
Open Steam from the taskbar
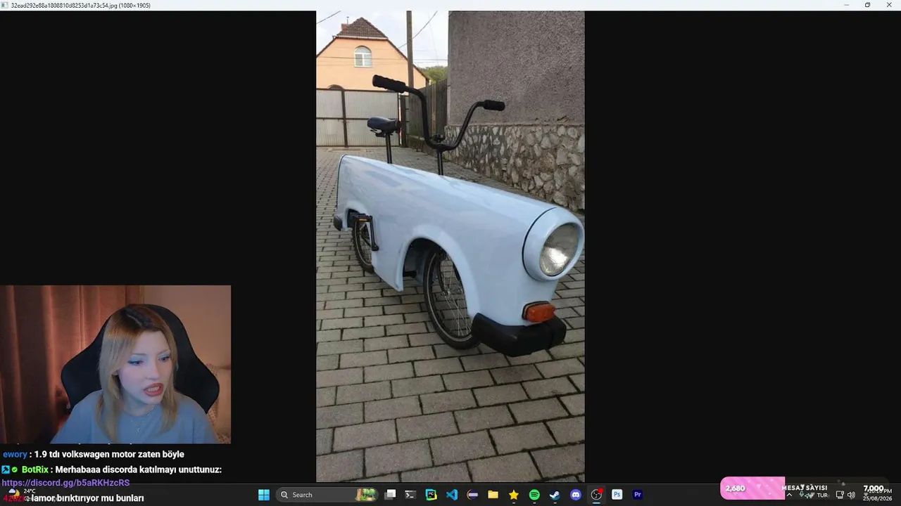pyautogui.click(x=555, y=495)
